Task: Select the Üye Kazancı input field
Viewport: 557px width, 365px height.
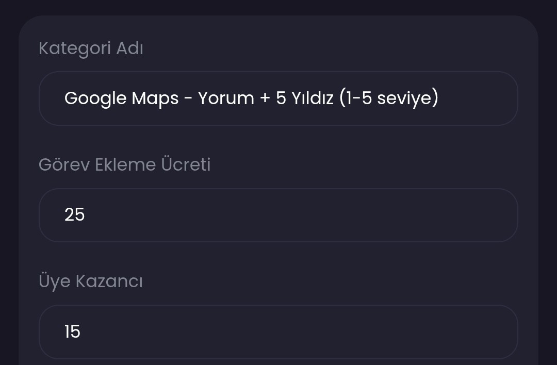Action: click(x=278, y=332)
